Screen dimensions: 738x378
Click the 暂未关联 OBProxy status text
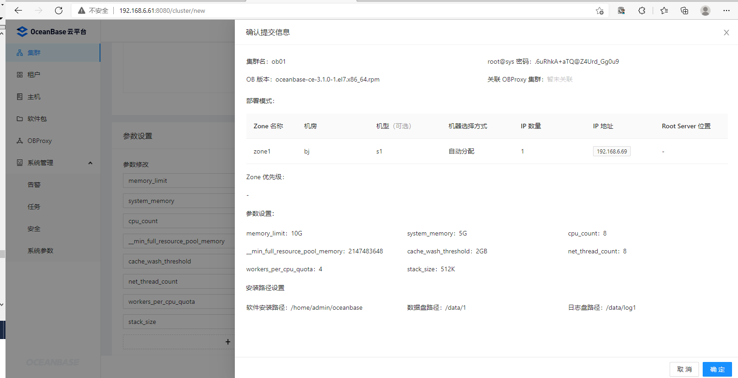(x=560, y=79)
